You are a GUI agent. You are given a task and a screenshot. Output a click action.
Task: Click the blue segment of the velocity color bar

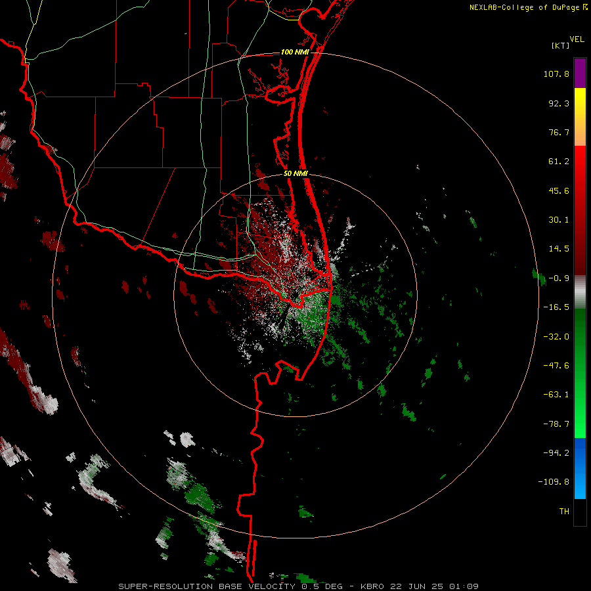(580, 468)
